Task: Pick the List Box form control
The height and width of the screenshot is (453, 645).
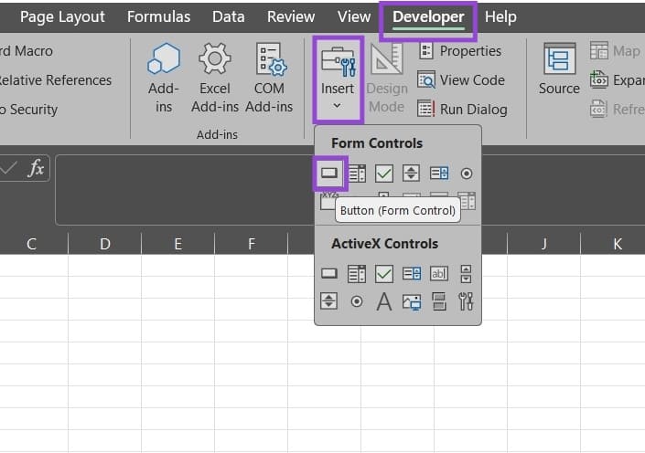Action: coord(439,174)
